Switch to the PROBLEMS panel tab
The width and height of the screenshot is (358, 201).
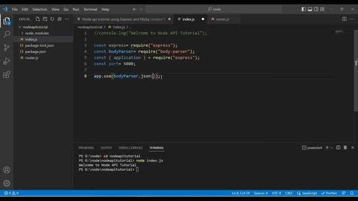tap(86, 147)
